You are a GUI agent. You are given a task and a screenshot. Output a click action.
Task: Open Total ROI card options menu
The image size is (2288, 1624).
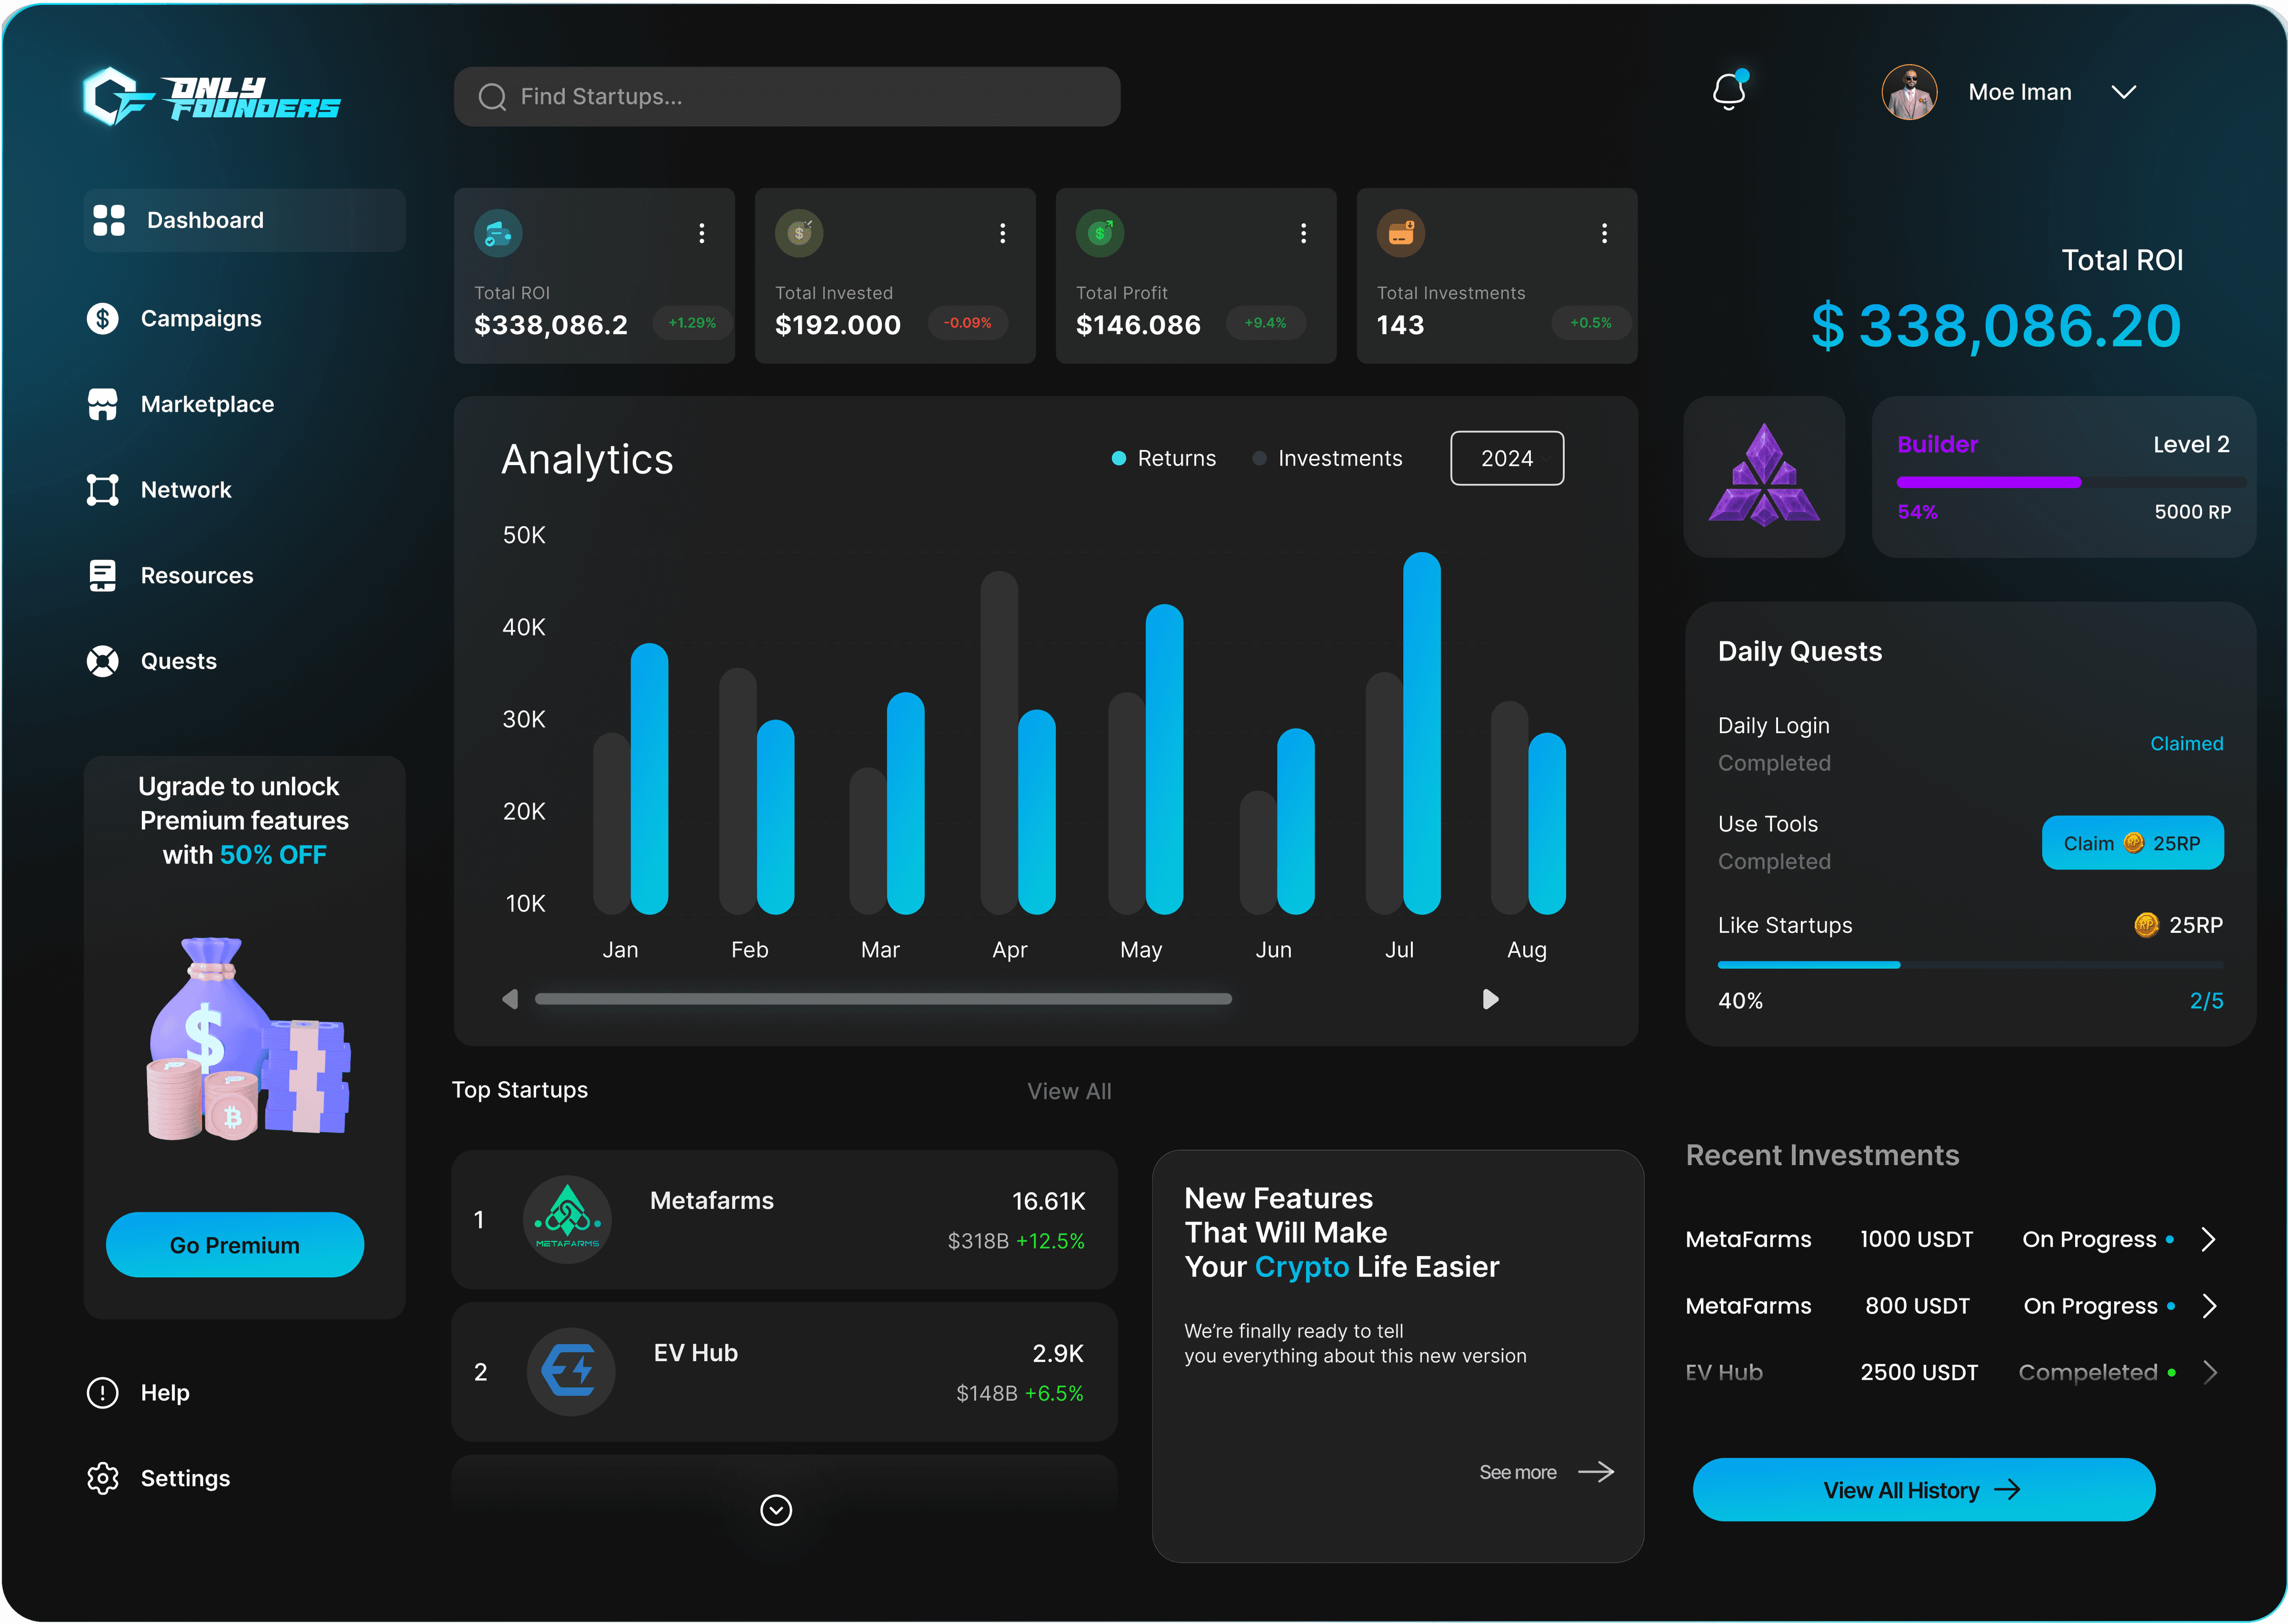click(701, 233)
